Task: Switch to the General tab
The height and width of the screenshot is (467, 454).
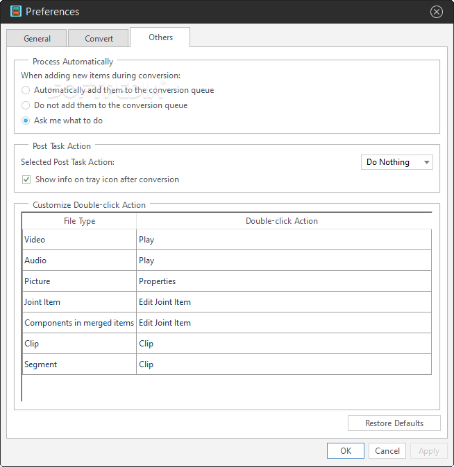Action: [x=37, y=38]
